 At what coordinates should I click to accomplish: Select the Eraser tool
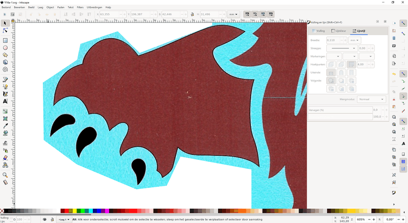(x=5, y=158)
